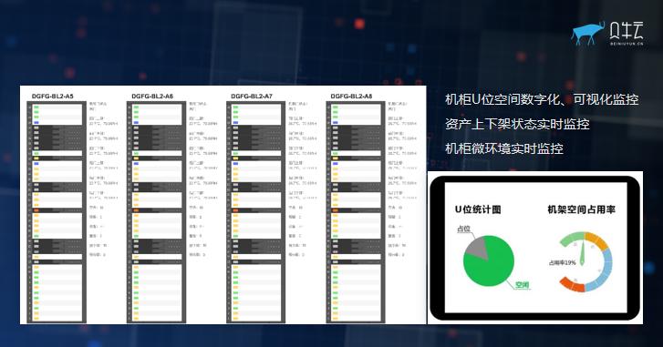663x347 pixels.
Task: Click the 占用率19% gauge reading
Action: (x=563, y=262)
